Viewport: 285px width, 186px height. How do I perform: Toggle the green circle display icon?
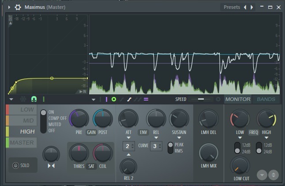coord(114,99)
